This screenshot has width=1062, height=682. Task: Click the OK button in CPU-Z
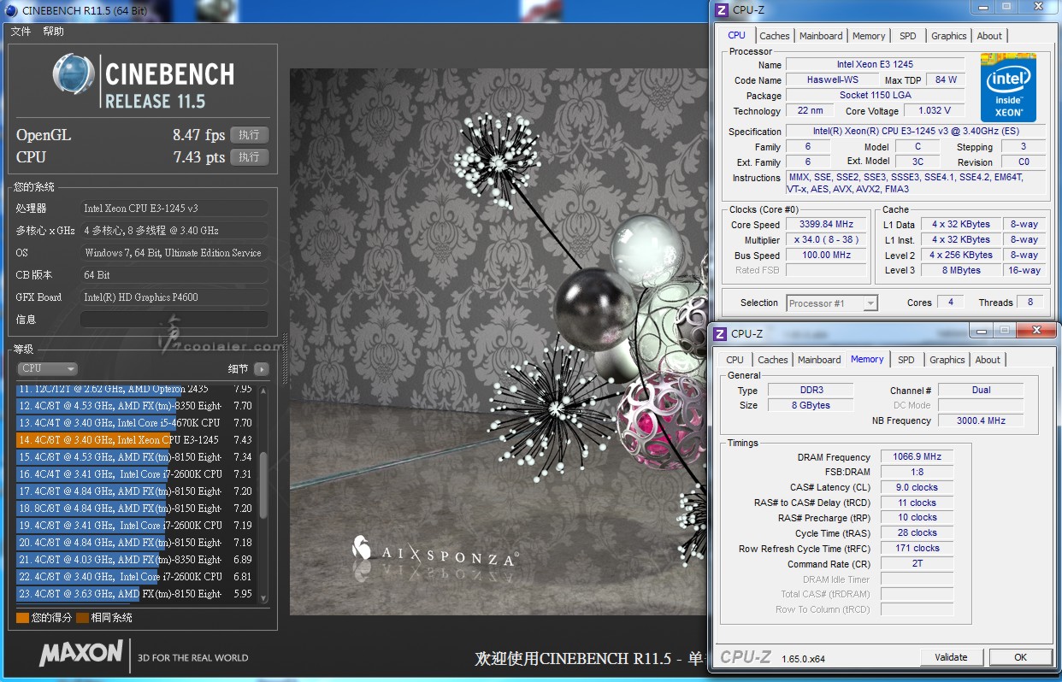coord(1020,657)
